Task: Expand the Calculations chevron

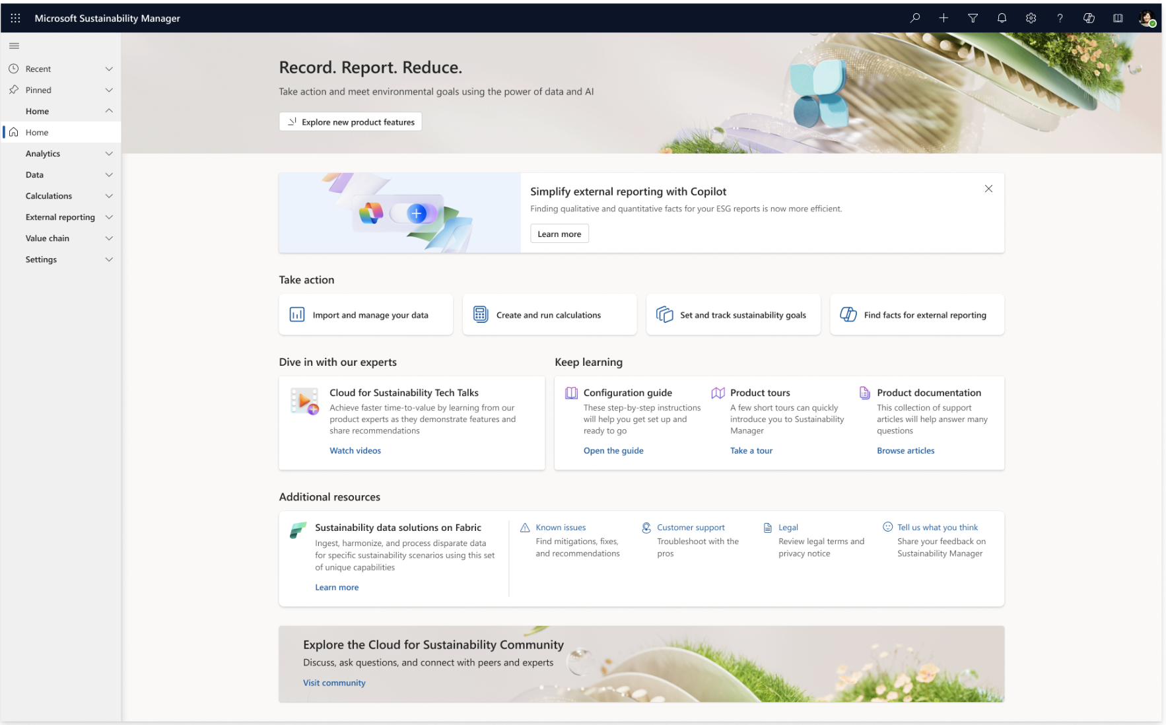Action: coord(109,195)
